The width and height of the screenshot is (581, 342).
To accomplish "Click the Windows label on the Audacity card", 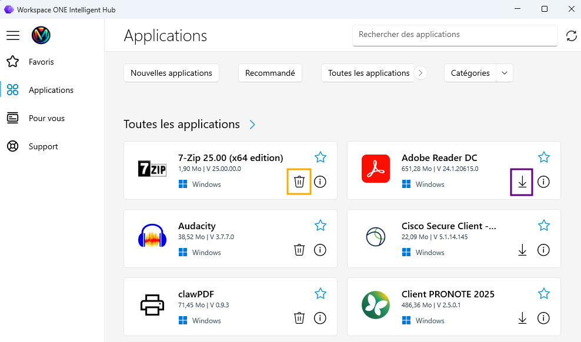I will (206, 253).
